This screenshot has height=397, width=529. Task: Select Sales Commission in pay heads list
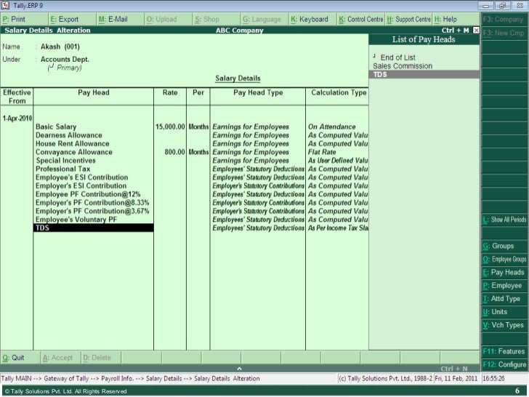(403, 66)
